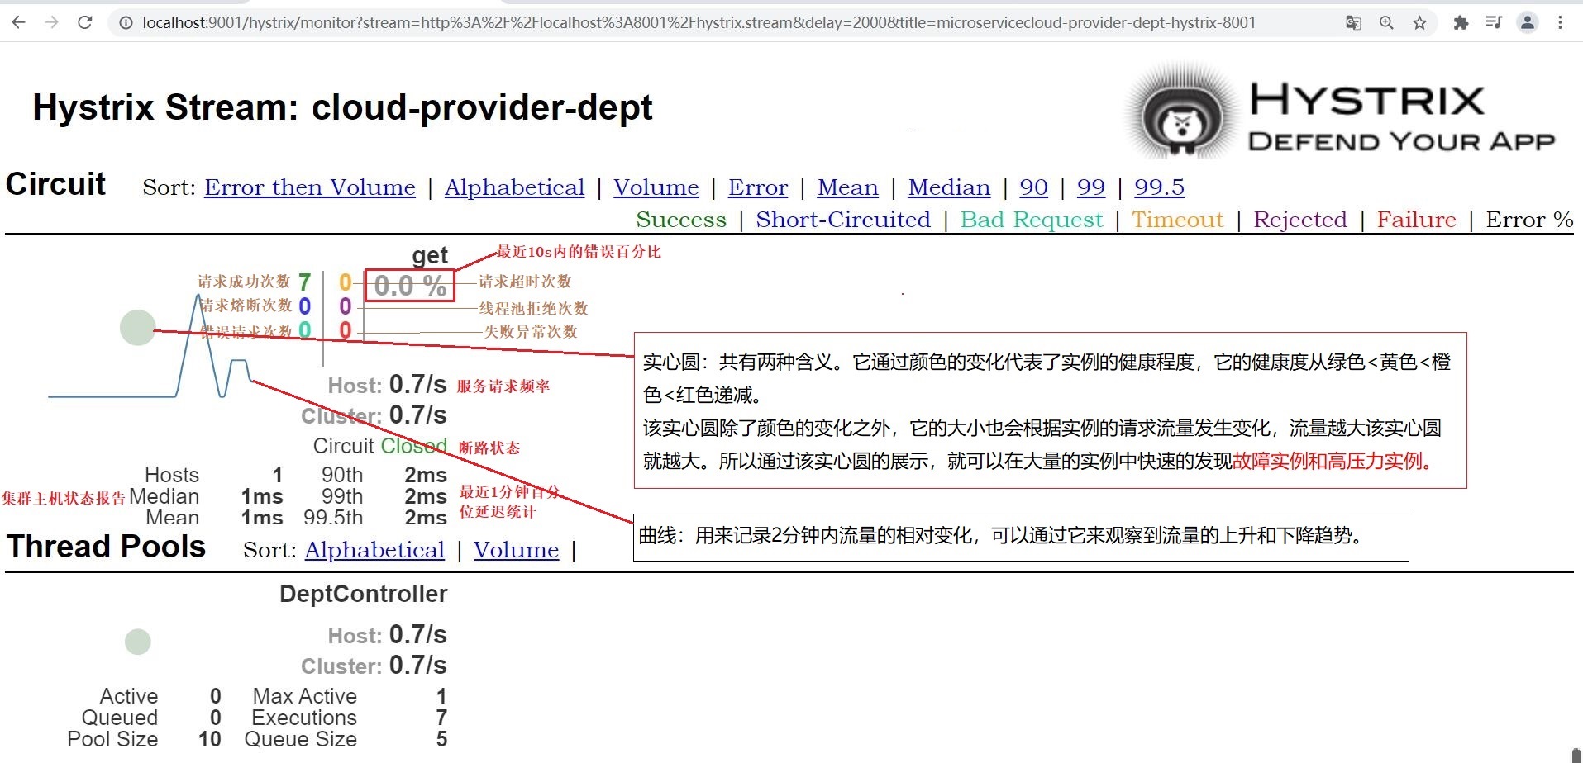Sort circuits by Volume
The image size is (1583, 763).
pos(656,187)
